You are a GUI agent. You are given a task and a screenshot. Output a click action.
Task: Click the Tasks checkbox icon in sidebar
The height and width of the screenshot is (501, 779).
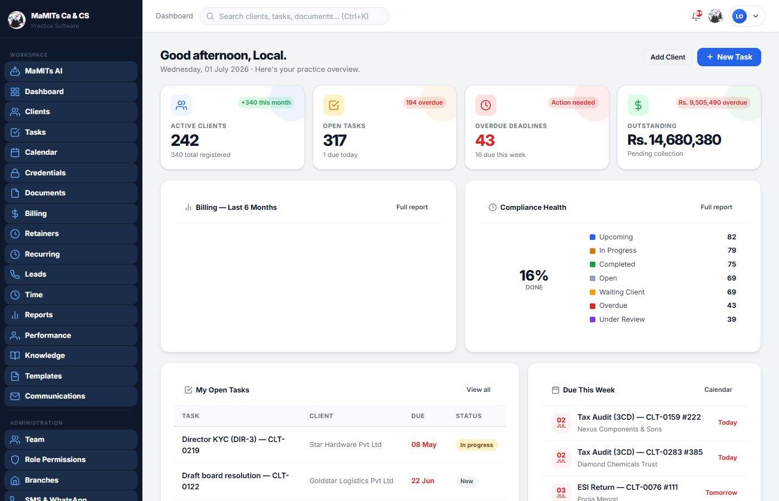tap(15, 132)
